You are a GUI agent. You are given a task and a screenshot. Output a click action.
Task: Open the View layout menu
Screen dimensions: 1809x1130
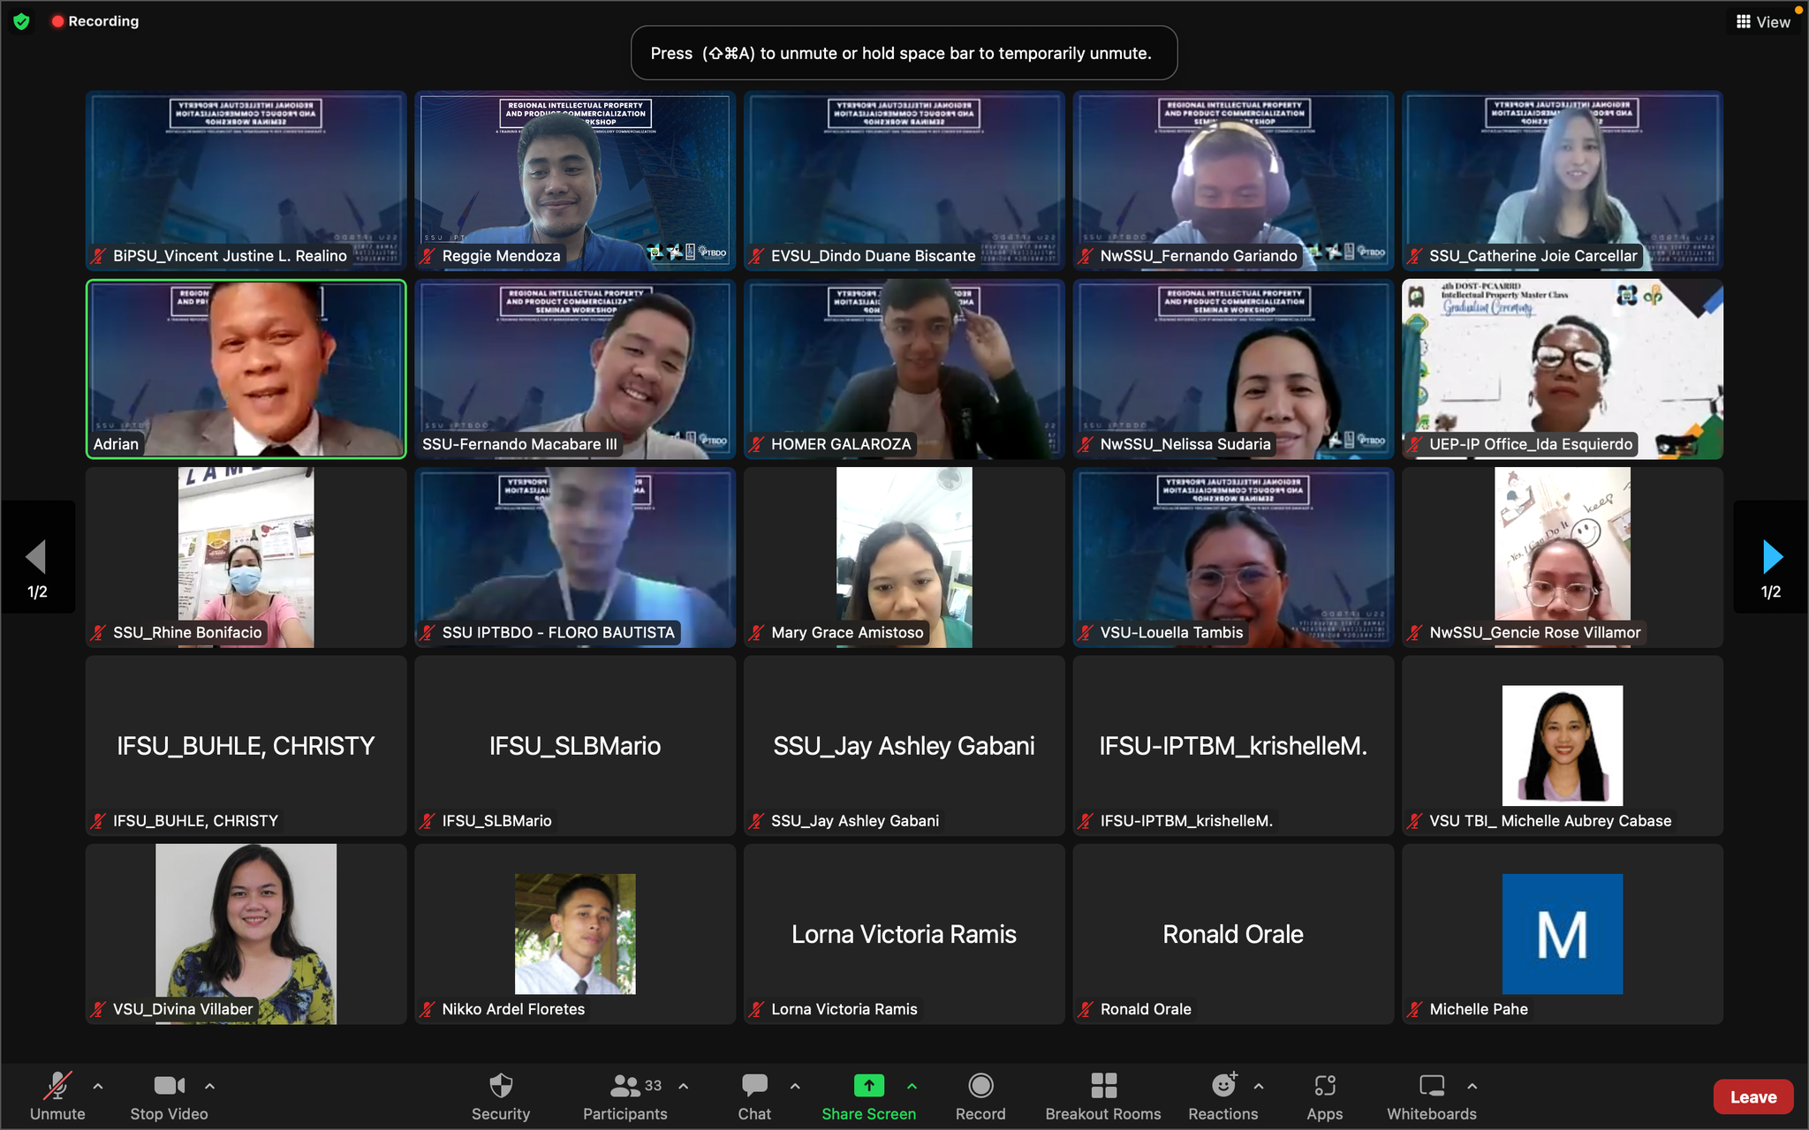[x=1763, y=22]
